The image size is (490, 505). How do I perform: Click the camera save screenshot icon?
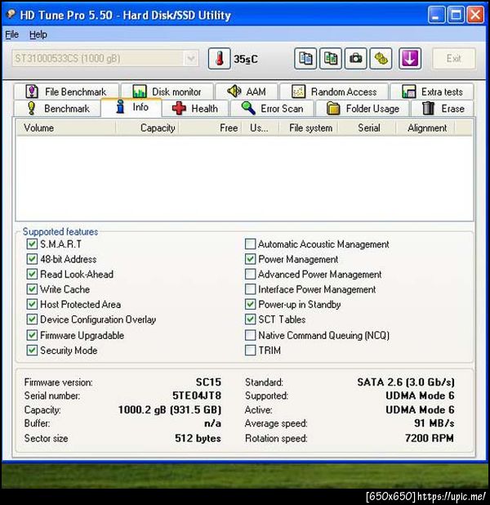pyautogui.click(x=356, y=59)
